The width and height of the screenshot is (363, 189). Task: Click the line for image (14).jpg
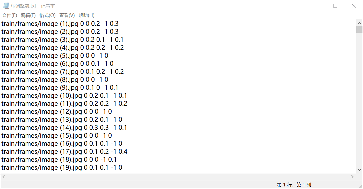64,128
